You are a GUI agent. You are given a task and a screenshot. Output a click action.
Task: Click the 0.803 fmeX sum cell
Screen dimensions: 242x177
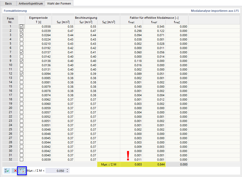coord(131,164)
